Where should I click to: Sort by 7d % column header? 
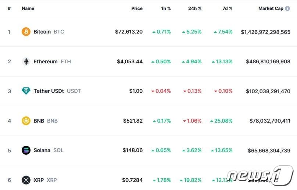227,8
